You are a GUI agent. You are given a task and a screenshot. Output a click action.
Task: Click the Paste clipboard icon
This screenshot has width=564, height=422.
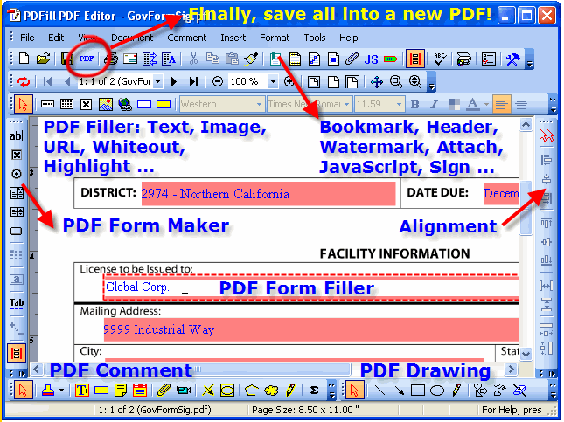232,59
